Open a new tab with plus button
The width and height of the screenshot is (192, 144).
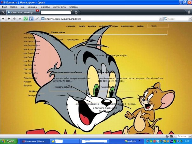[76, 12]
